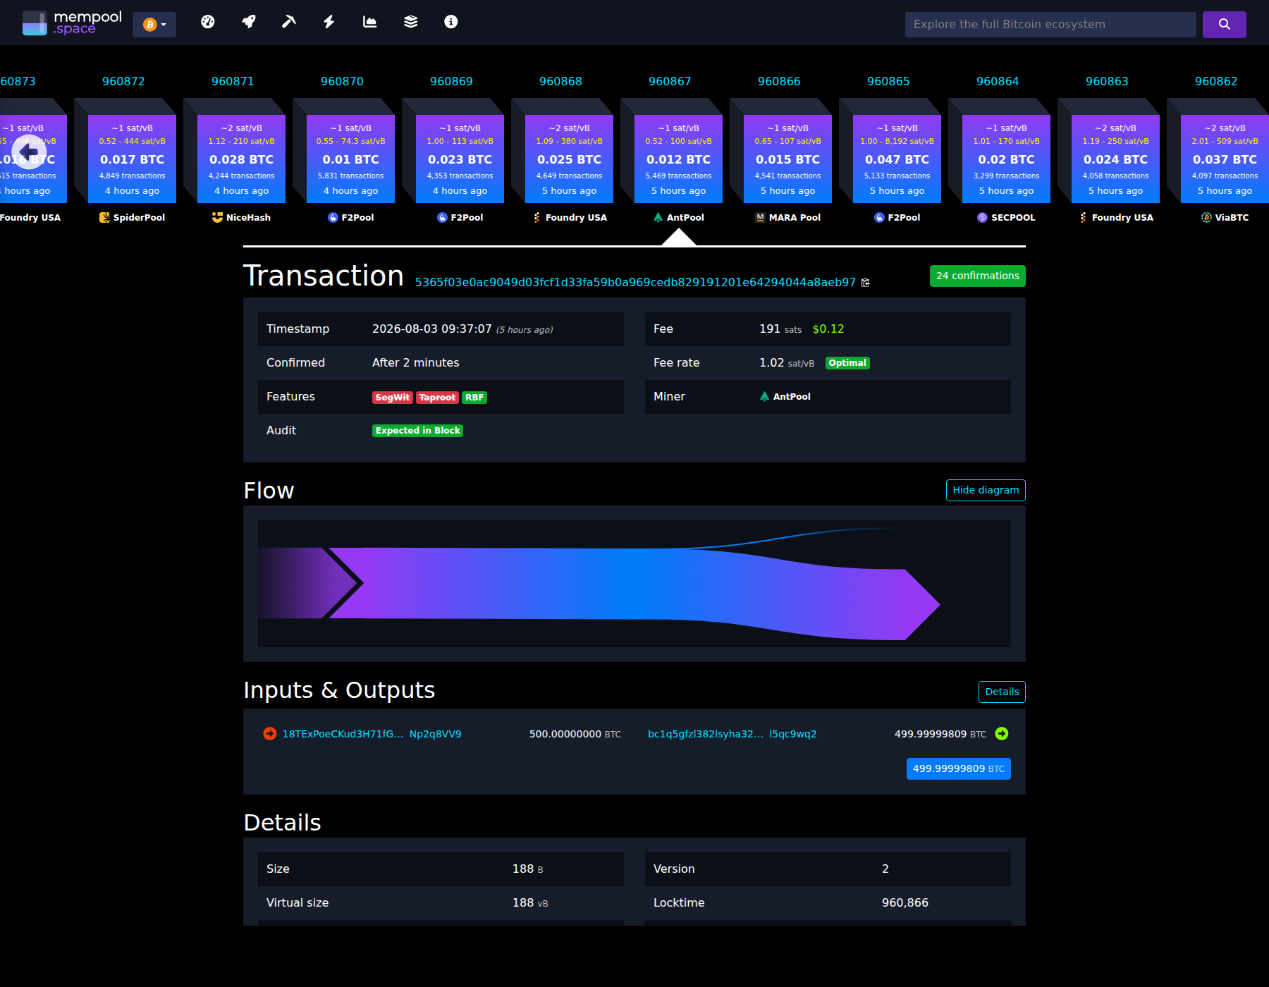Select the 0.028 BTC block cube
1269x987 pixels.
241,159
